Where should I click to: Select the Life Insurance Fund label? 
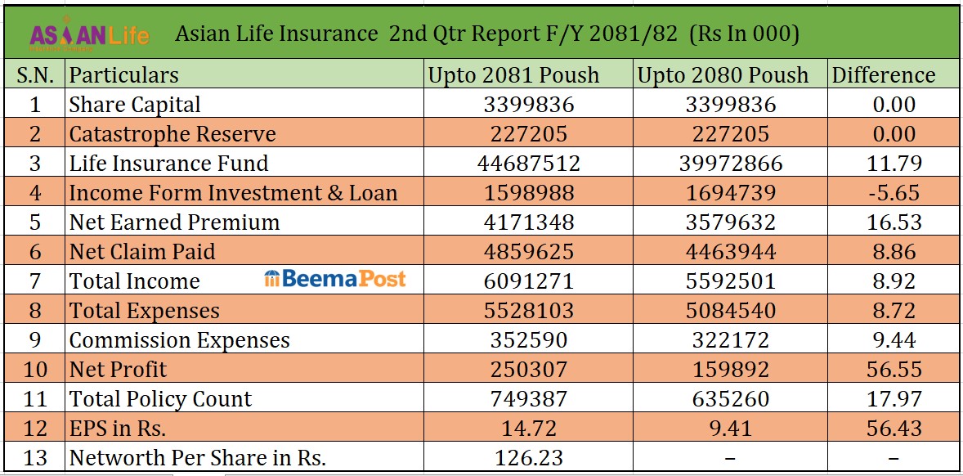coord(168,164)
